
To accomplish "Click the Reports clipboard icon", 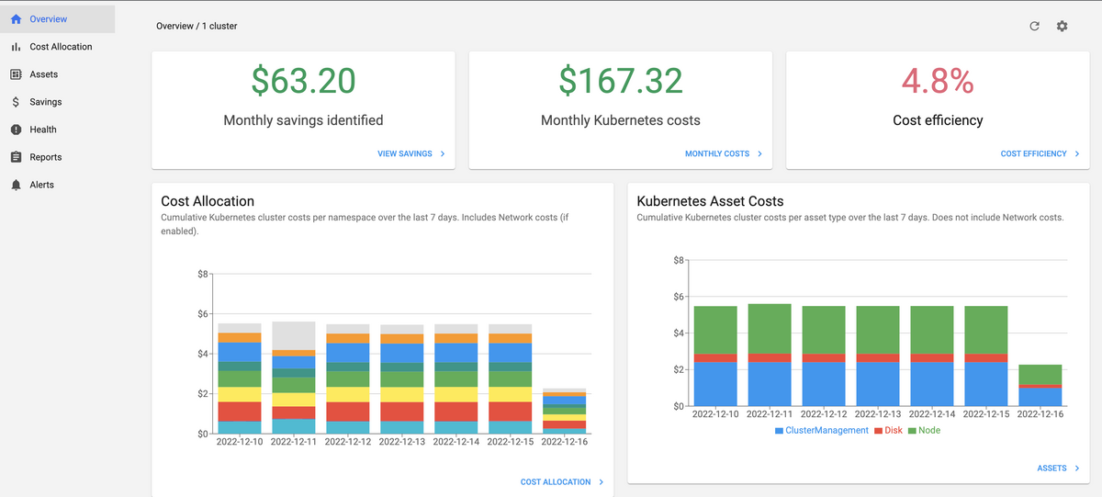I will tap(16, 157).
